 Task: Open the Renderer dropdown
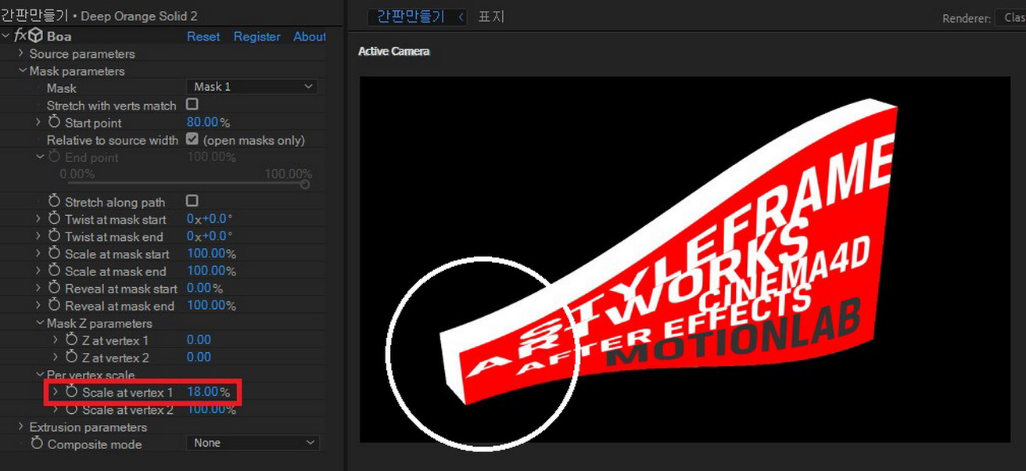[1010, 17]
